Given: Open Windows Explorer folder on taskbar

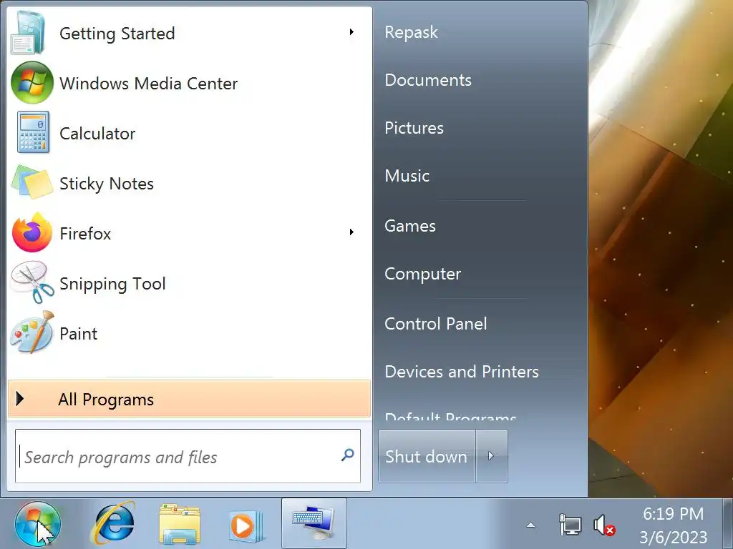Looking at the screenshot, I should pos(180,524).
